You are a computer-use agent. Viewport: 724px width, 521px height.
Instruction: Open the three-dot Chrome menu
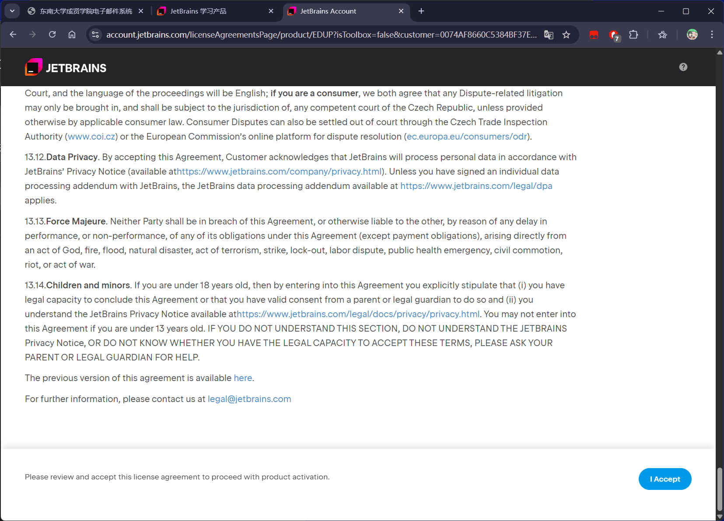(x=712, y=35)
